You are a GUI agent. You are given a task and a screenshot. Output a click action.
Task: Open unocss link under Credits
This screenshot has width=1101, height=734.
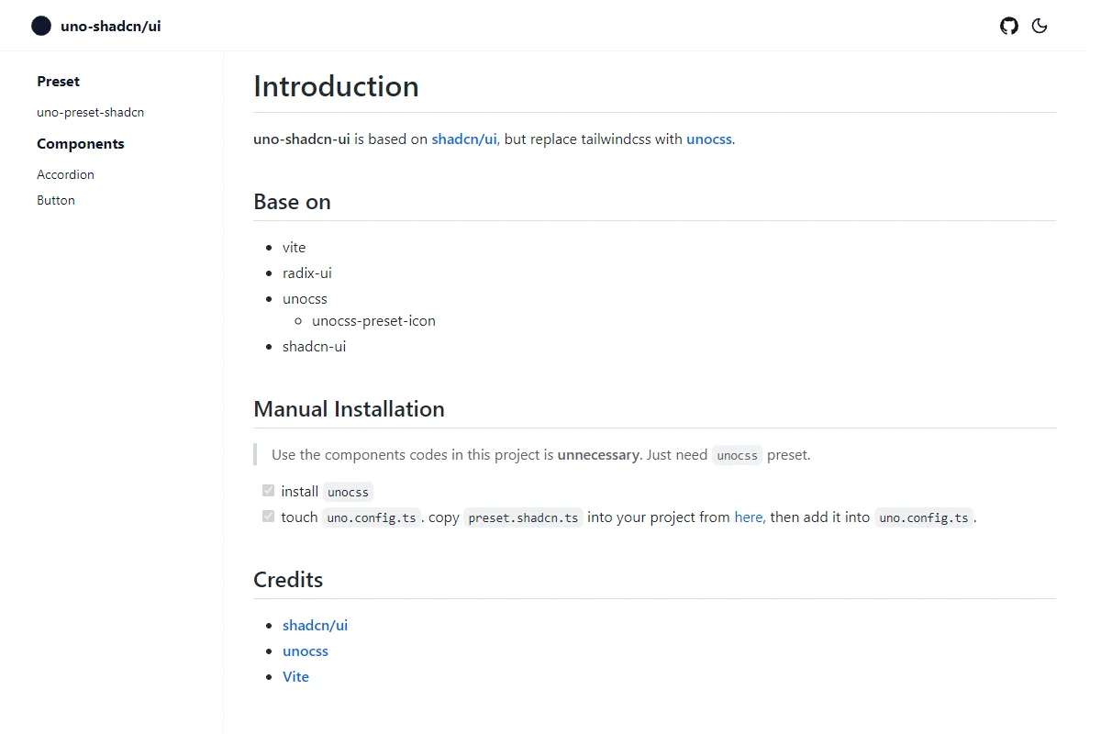tap(306, 651)
